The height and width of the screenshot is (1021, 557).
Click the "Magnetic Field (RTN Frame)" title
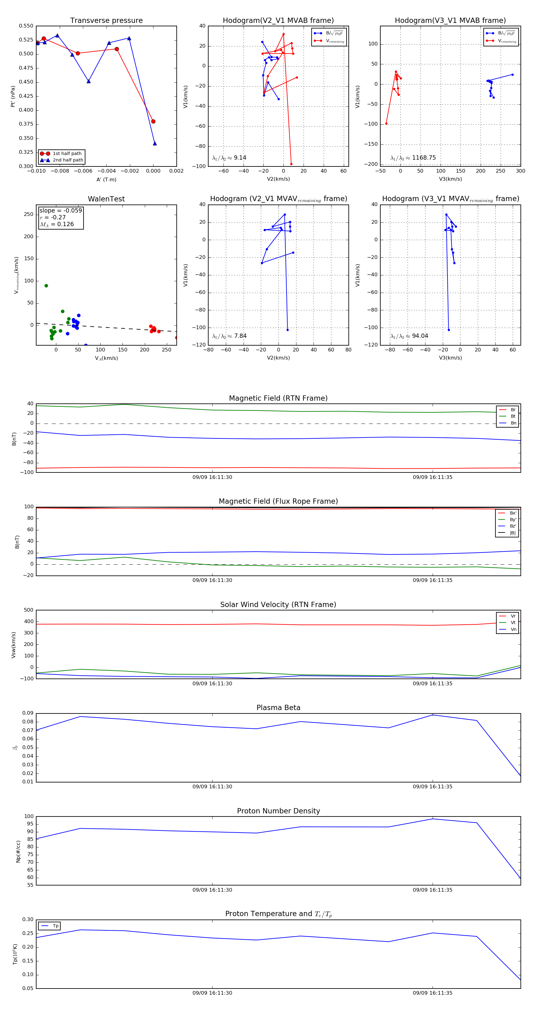(x=278, y=398)
